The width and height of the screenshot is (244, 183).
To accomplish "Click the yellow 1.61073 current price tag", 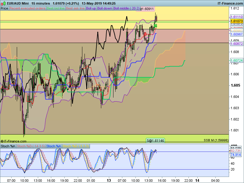I will [x=237, y=21].
